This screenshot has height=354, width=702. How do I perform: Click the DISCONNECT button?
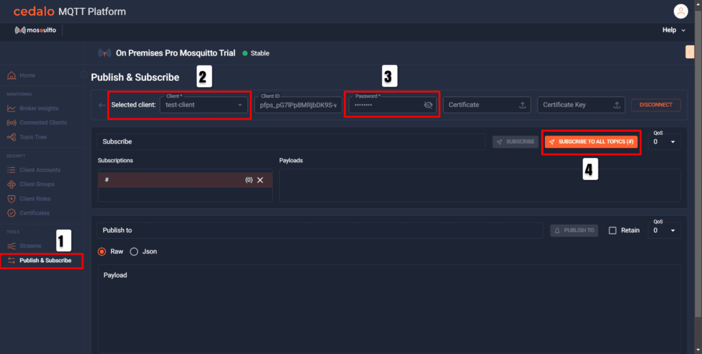click(x=656, y=105)
